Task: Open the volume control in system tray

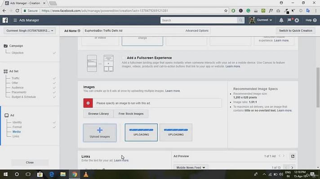Action: [281, 174]
